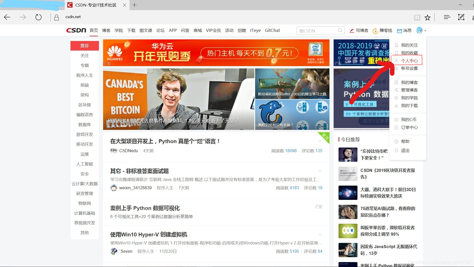Select 关注 category in sidebar
The width and height of the screenshot is (474, 267).
85,55
